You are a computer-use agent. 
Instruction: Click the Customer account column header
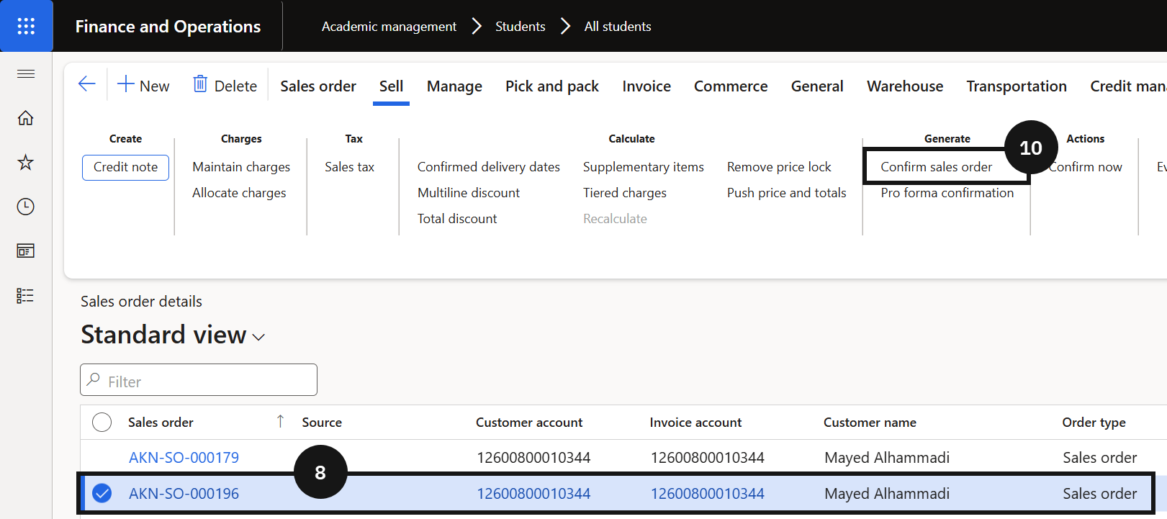[x=529, y=423]
